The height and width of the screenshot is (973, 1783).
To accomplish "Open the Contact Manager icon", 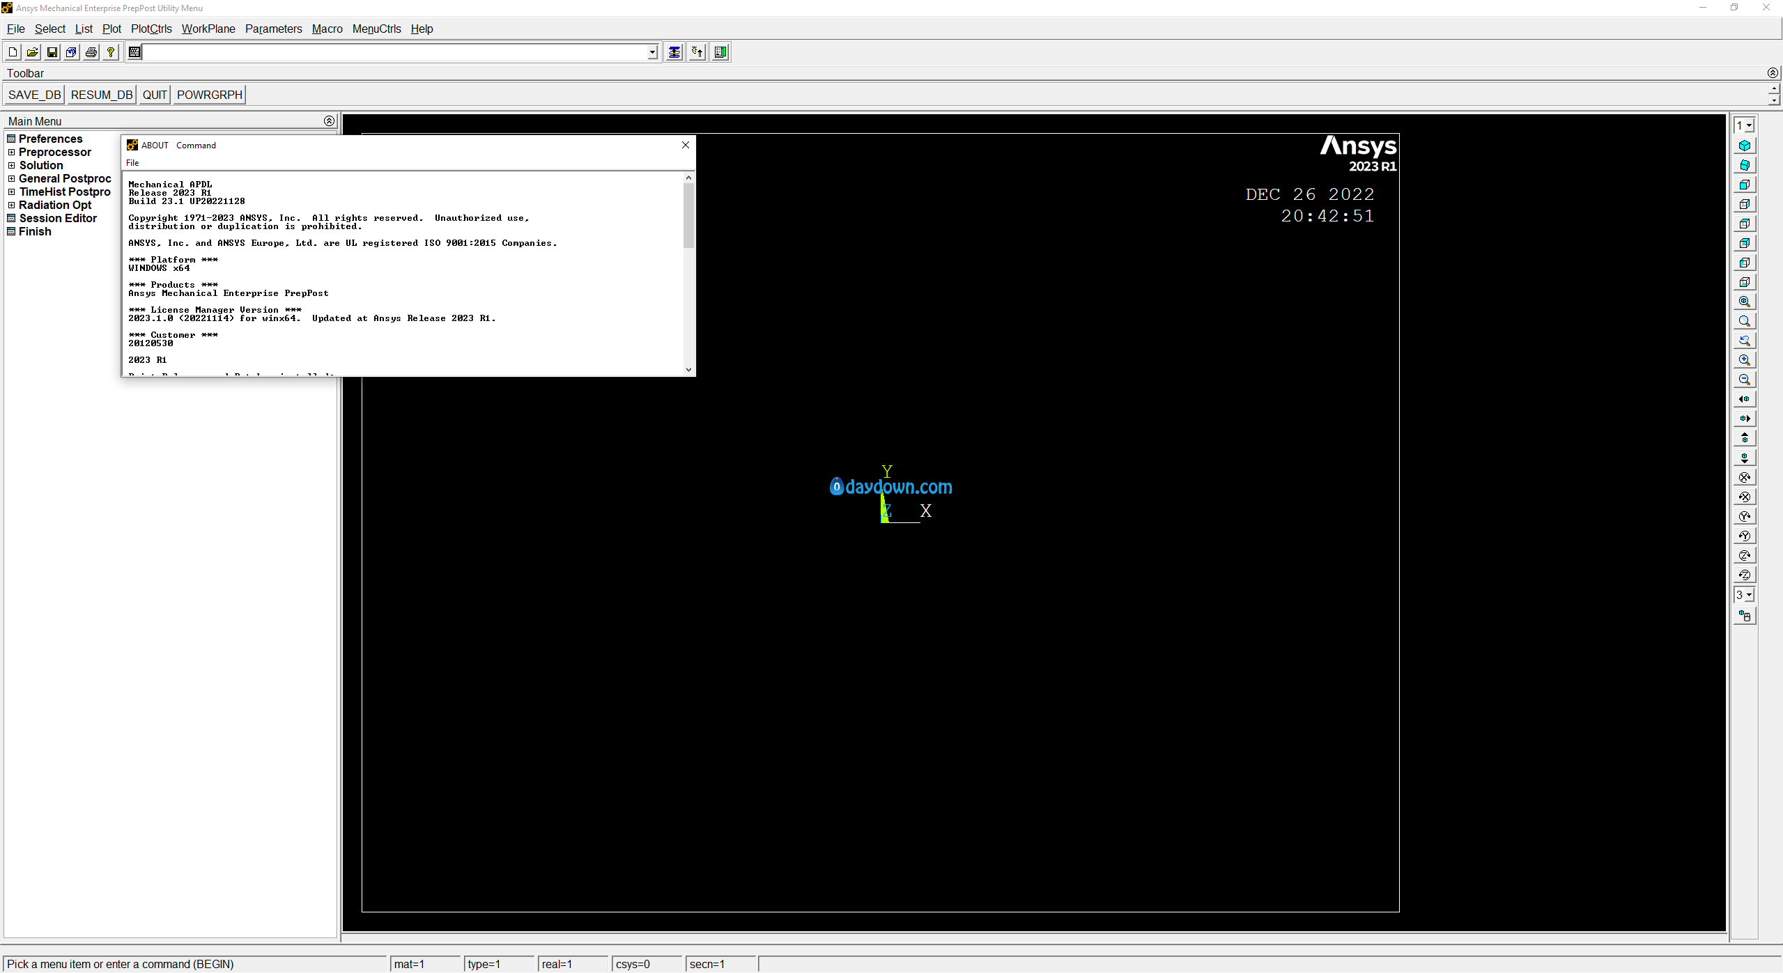I will pos(720,52).
